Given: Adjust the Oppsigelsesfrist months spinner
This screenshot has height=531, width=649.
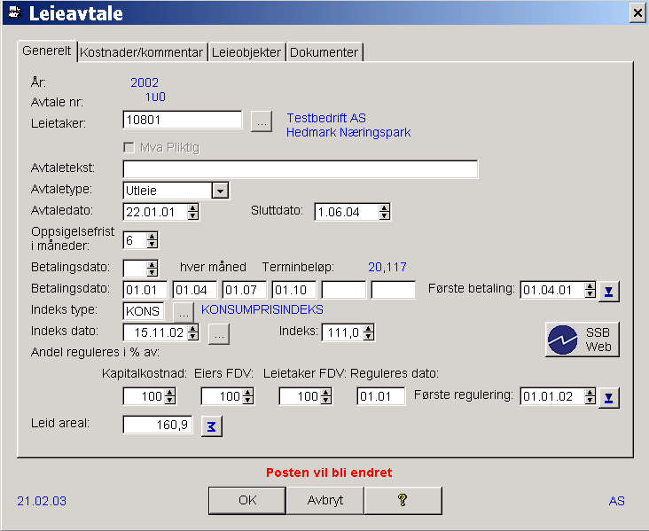Looking at the screenshot, I should 152,240.
